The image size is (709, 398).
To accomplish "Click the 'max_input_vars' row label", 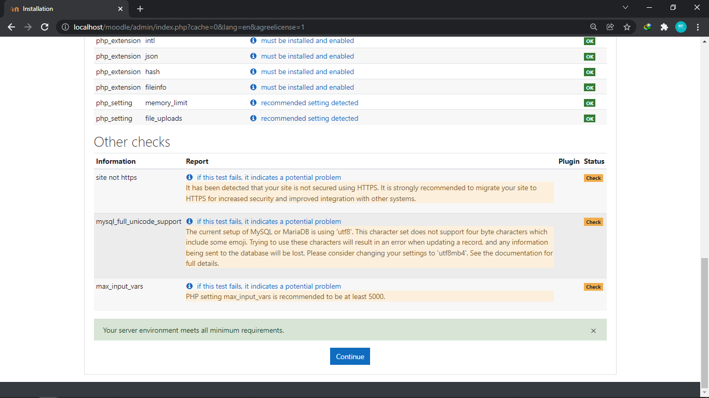I will point(119,286).
